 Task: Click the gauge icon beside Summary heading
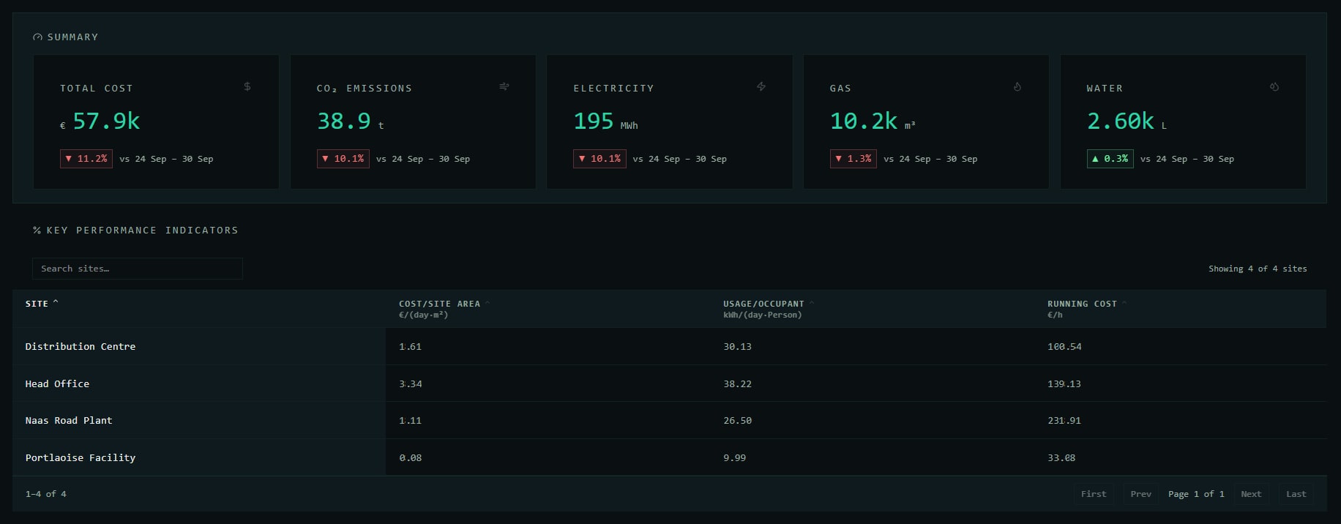tap(37, 37)
